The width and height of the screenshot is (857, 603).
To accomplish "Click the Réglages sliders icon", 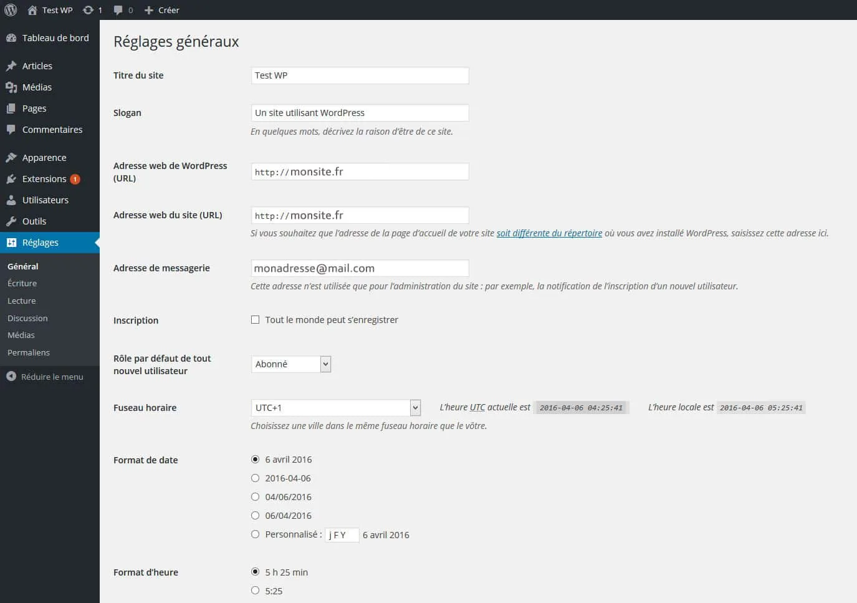I will click(x=11, y=243).
